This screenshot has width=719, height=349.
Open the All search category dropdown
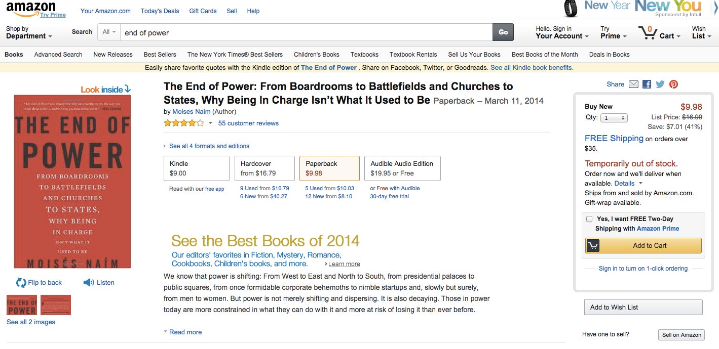[x=109, y=32]
